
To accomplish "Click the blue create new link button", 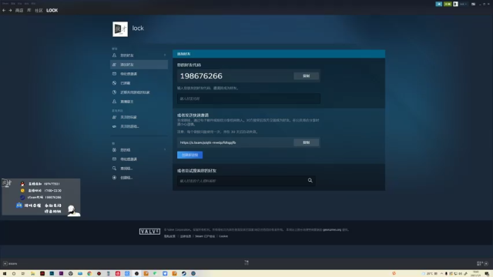I will click(x=189, y=155).
